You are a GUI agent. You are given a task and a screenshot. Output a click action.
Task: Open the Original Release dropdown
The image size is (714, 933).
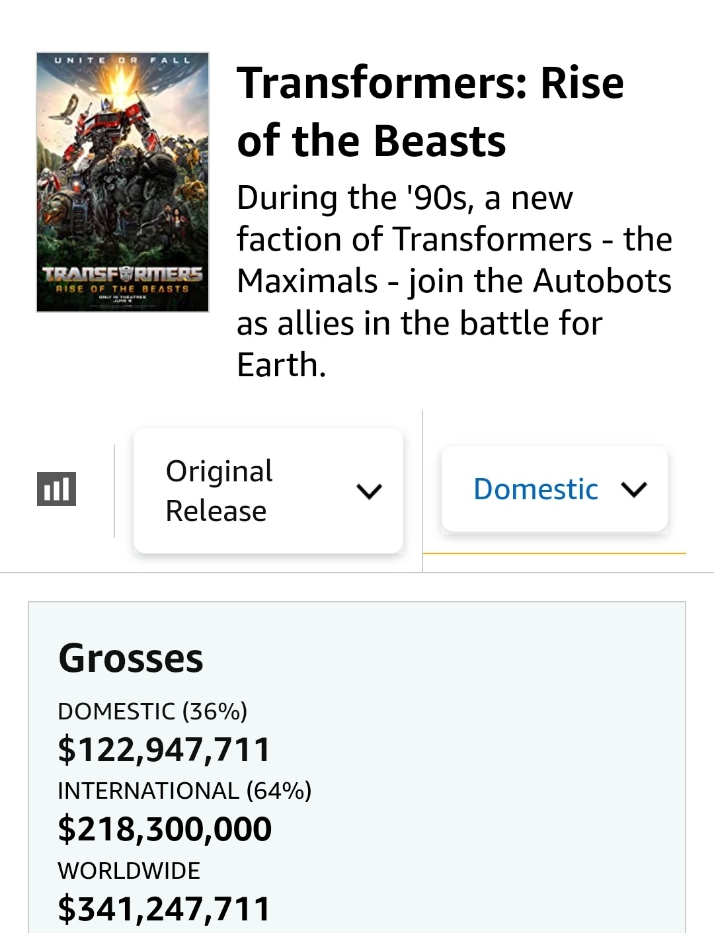(268, 491)
